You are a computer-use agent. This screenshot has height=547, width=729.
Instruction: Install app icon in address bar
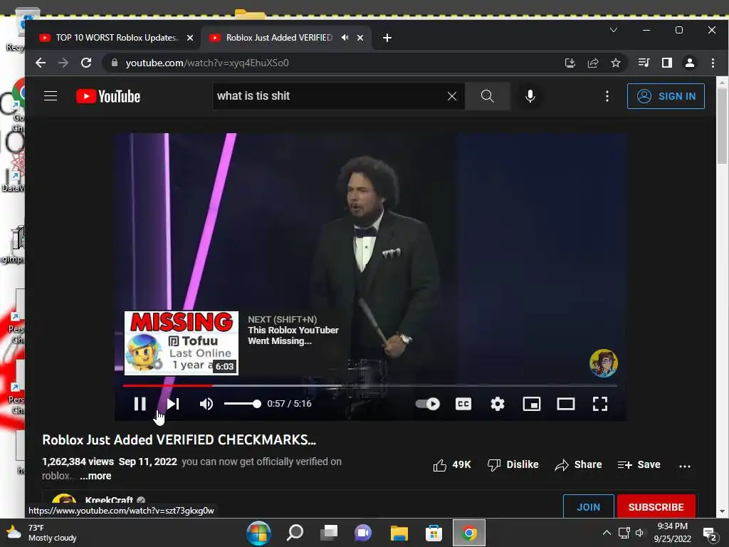point(570,63)
